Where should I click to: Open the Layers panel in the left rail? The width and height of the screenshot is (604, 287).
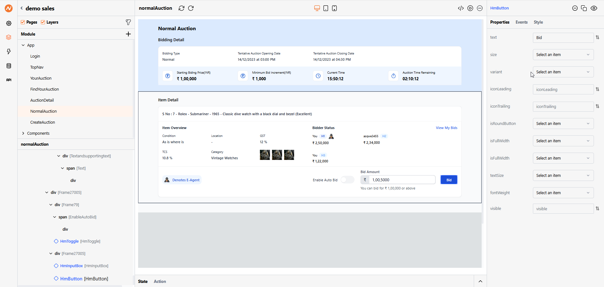coord(9,37)
